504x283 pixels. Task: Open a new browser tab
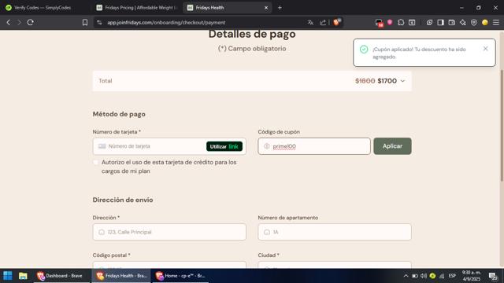(x=280, y=8)
